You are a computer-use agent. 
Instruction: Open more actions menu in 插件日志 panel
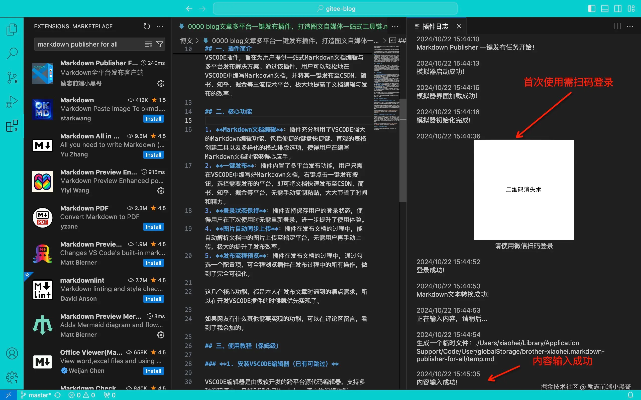click(x=630, y=26)
